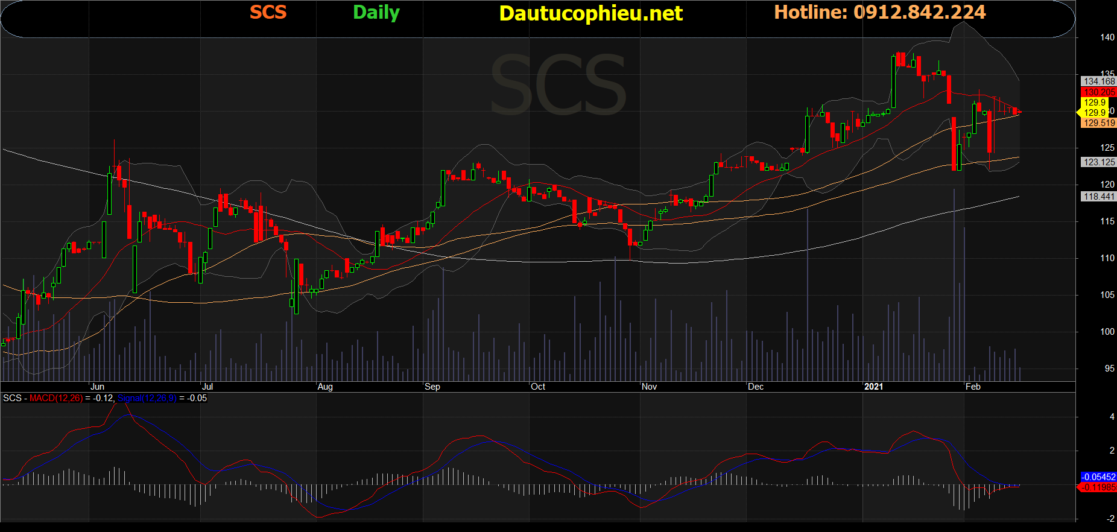Click the Hotline phone number text
The height and width of the screenshot is (532, 1117).
coord(879,12)
